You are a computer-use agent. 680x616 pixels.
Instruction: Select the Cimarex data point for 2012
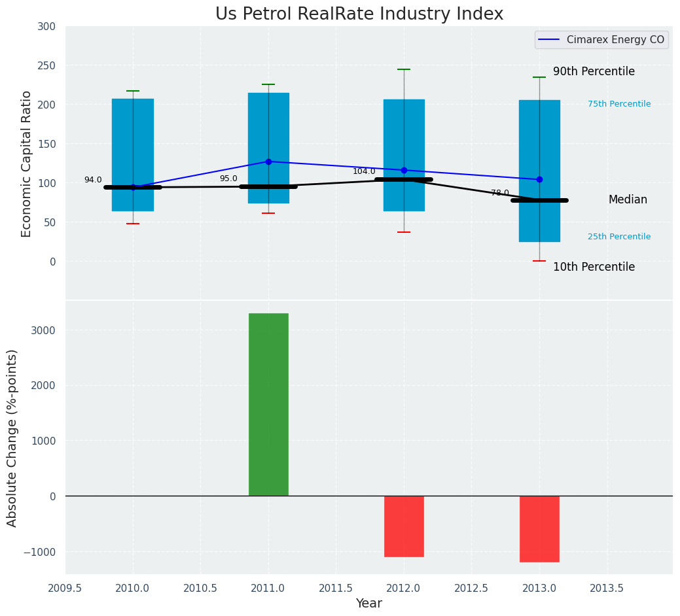pos(404,170)
